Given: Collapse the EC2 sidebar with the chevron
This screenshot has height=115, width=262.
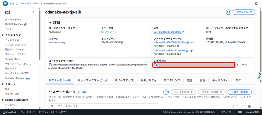Looking at the screenshot, I should [x=33, y=12].
